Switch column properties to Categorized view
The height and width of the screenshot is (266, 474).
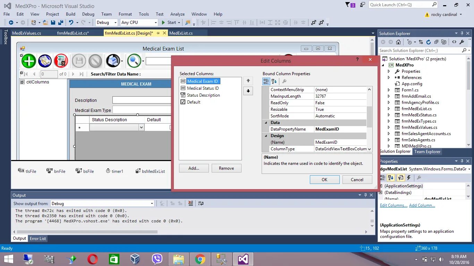coord(266,81)
